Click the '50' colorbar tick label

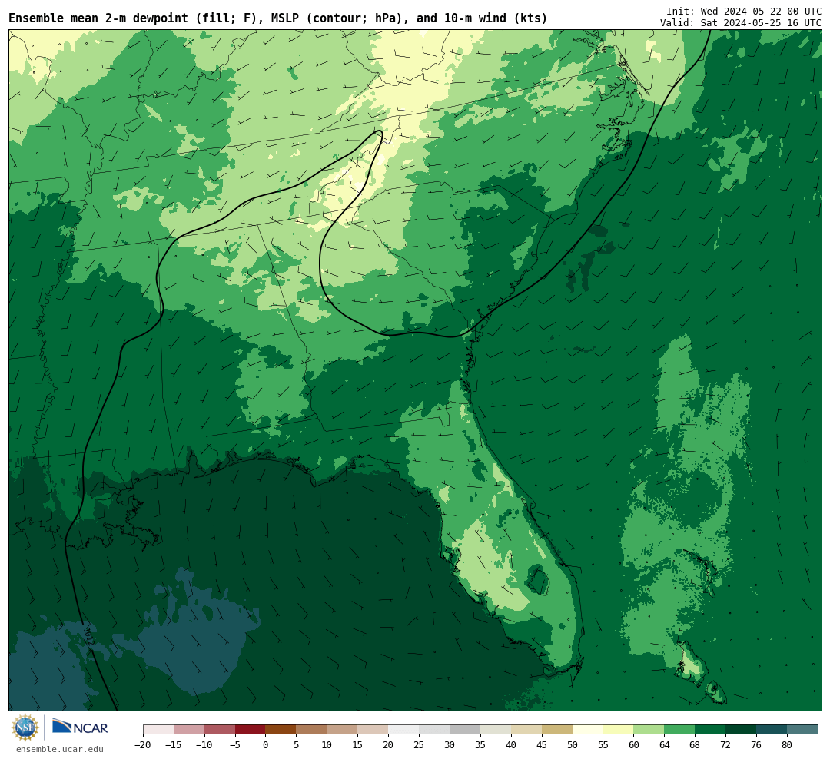pyautogui.click(x=573, y=745)
